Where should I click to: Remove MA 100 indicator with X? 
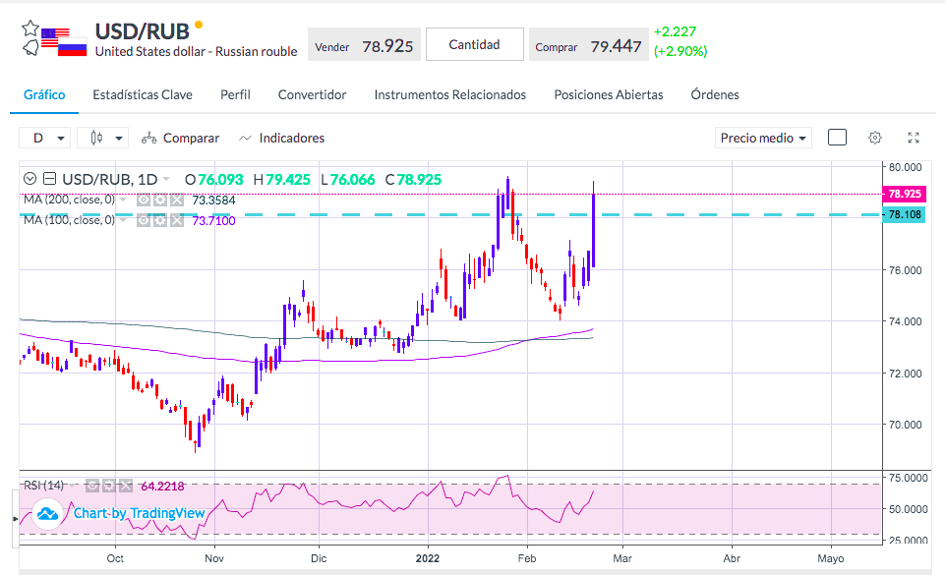click(176, 220)
